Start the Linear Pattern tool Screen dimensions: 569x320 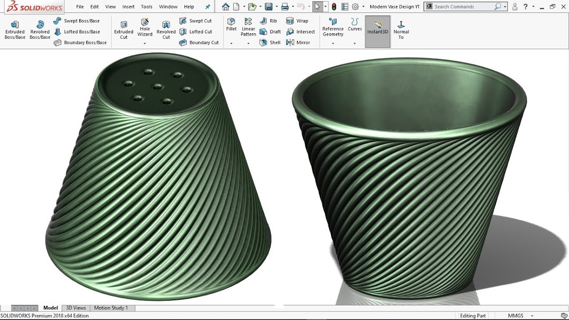pyautogui.click(x=248, y=28)
